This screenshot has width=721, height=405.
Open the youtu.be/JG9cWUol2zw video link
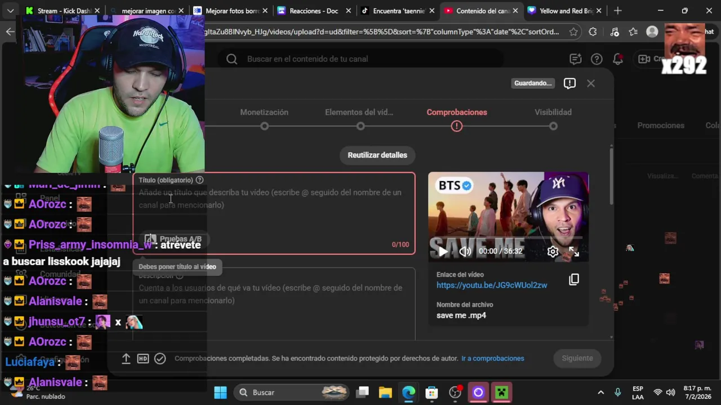click(492, 285)
